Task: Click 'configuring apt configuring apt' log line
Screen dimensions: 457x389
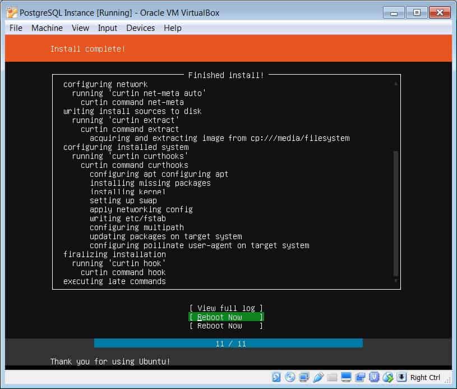Action: point(159,174)
